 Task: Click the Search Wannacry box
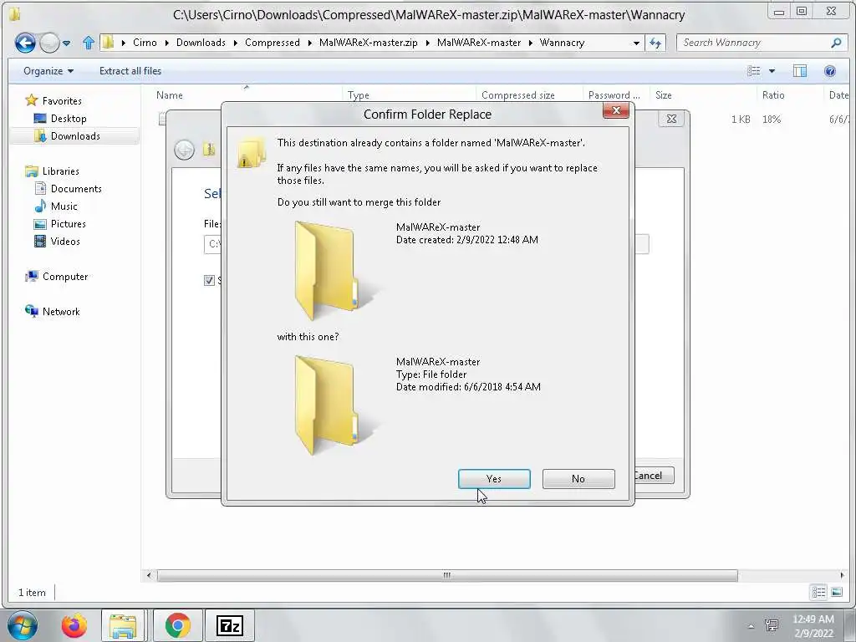753,43
